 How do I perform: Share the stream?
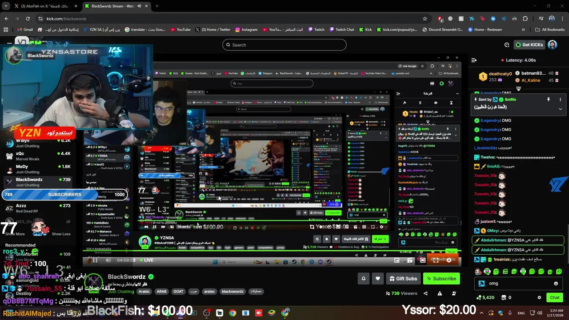pyautogui.click(x=425, y=293)
